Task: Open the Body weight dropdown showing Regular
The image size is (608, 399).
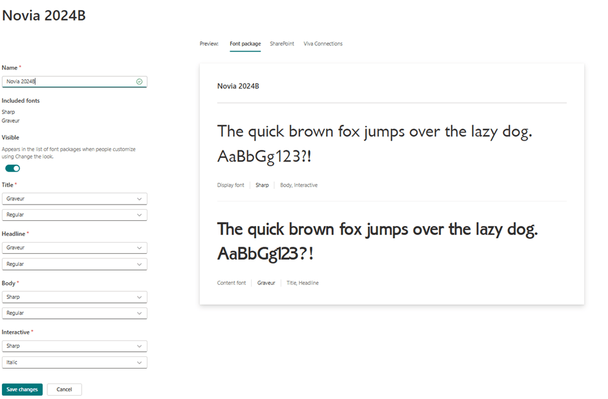Action: [74, 312]
